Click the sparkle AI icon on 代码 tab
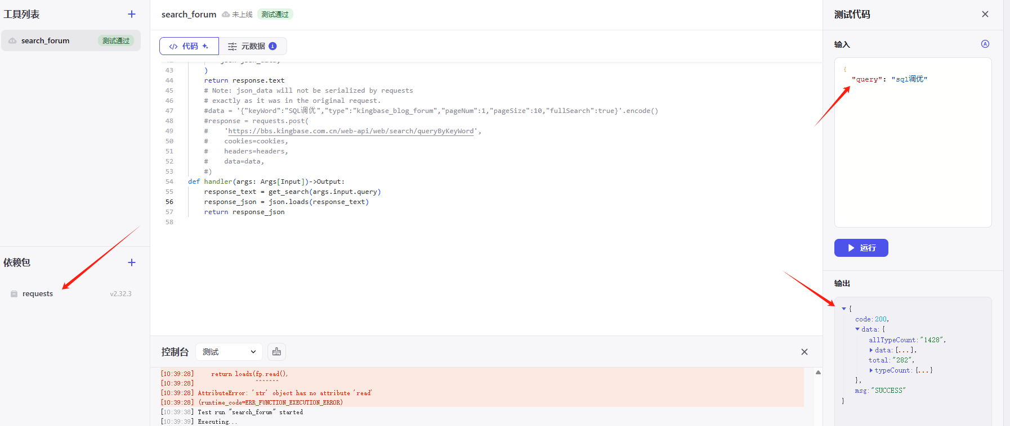The height and width of the screenshot is (426, 1010). pyautogui.click(x=205, y=46)
